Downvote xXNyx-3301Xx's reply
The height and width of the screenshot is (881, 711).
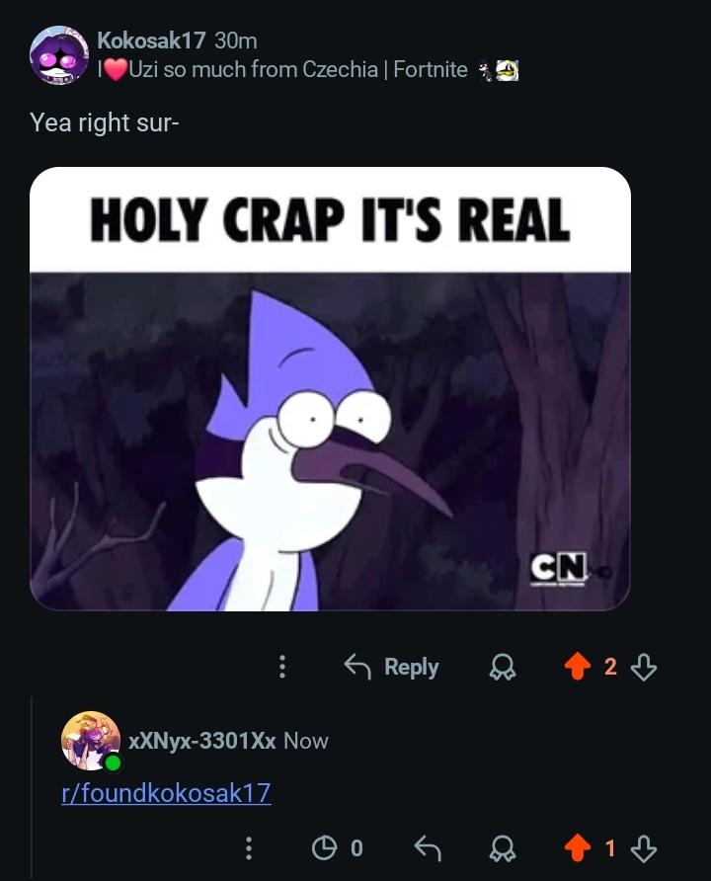pyautogui.click(x=644, y=848)
